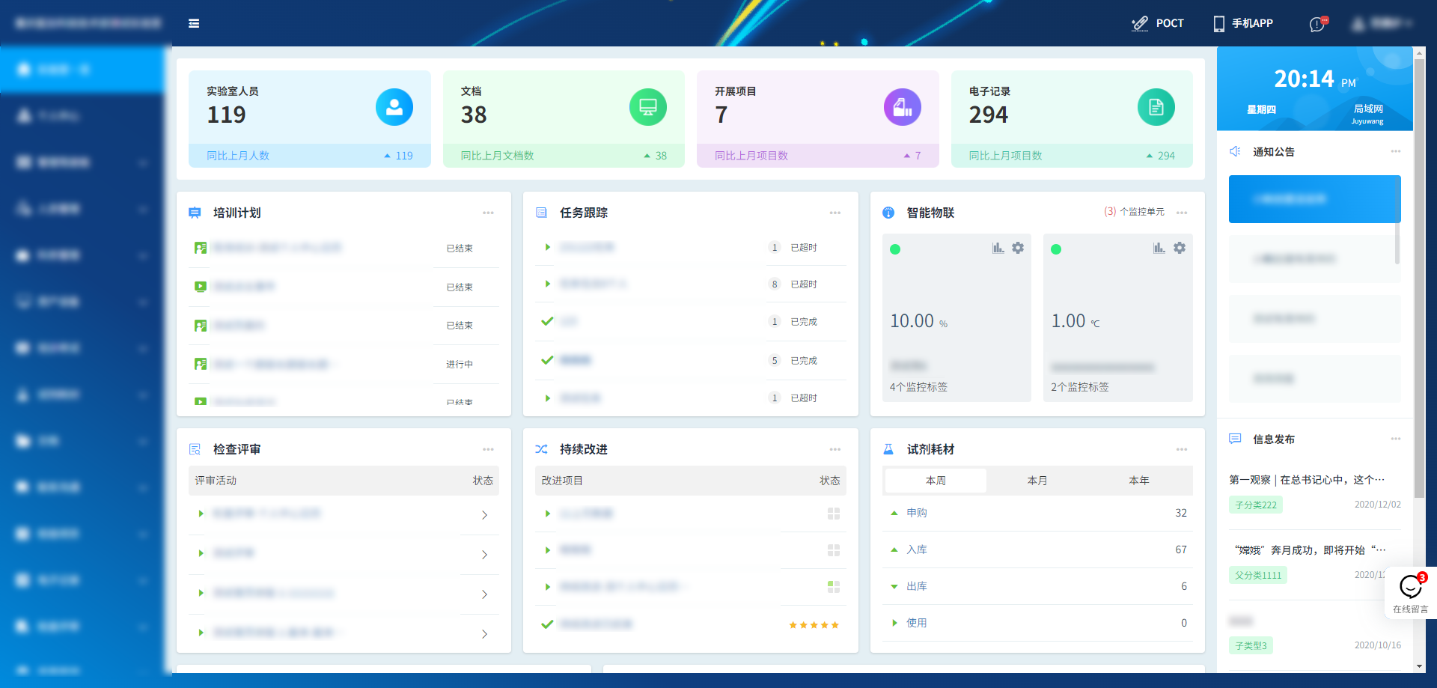Viewport: 1437px width, 688px height.
Task: Expand the 出库 row in 试剂耗材
Action: coord(894,587)
